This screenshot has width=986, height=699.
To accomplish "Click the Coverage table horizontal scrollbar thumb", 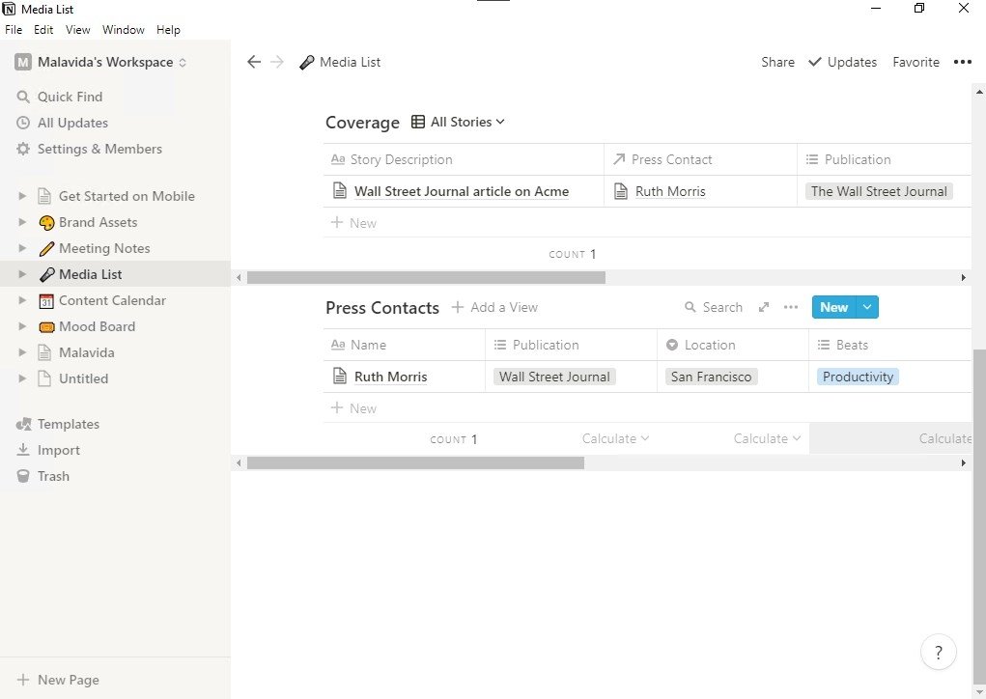I will pos(426,277).
